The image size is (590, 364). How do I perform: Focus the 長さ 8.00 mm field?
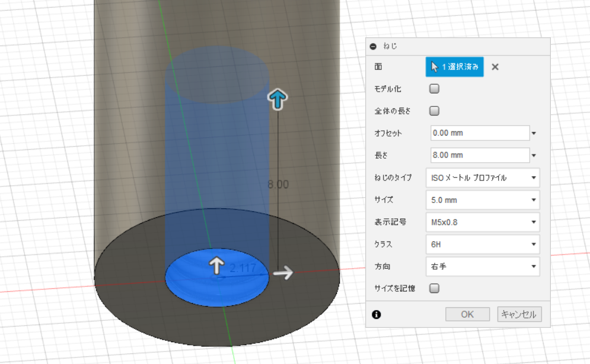click(480, 155)
